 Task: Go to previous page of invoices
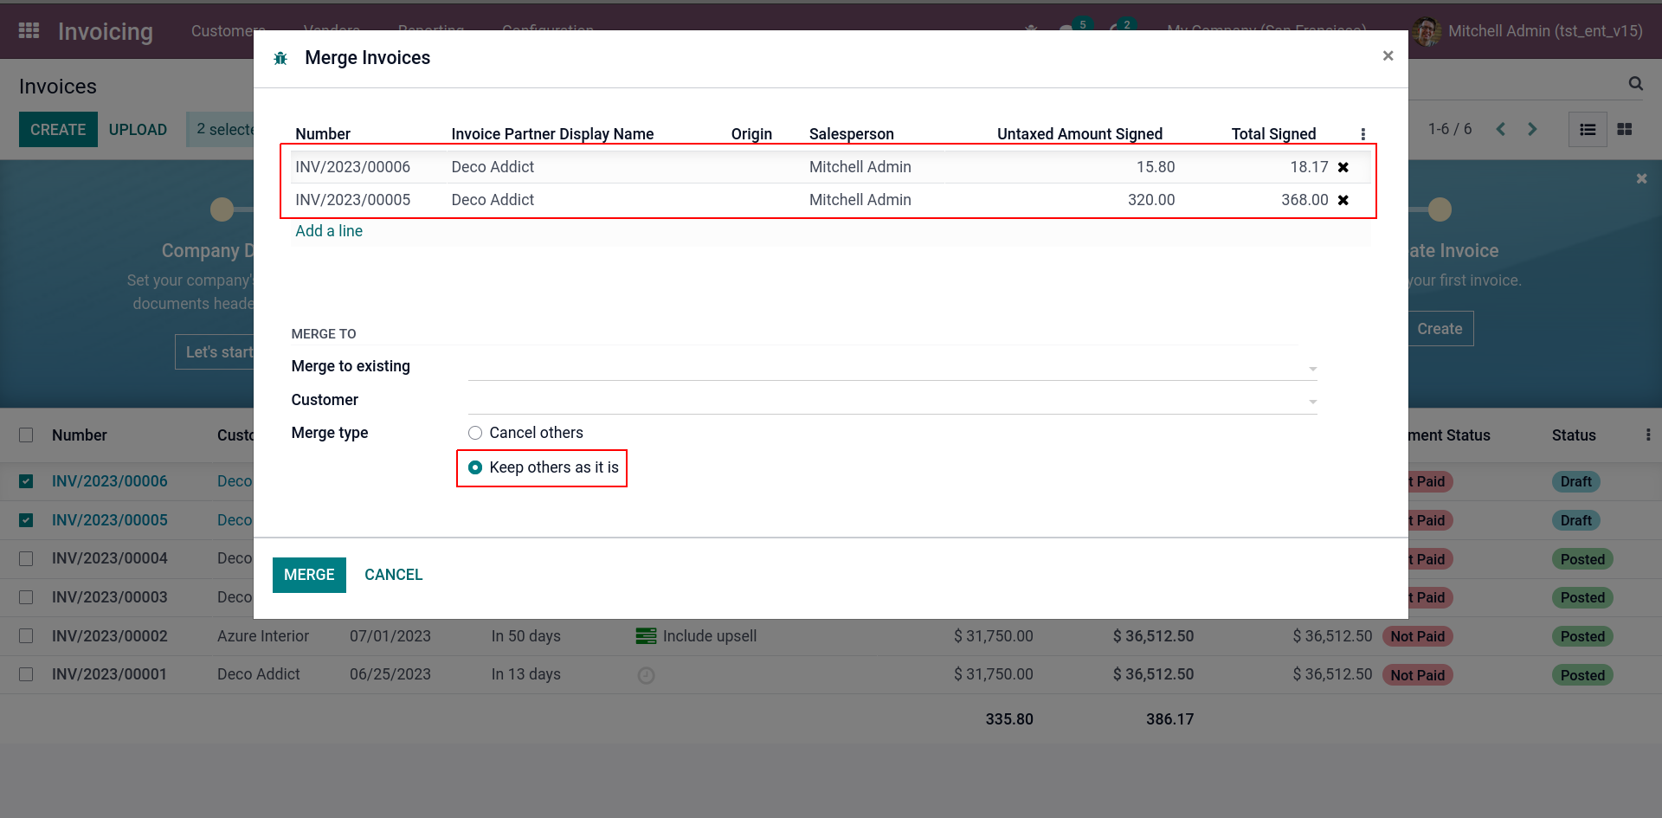coord(1501,129)
